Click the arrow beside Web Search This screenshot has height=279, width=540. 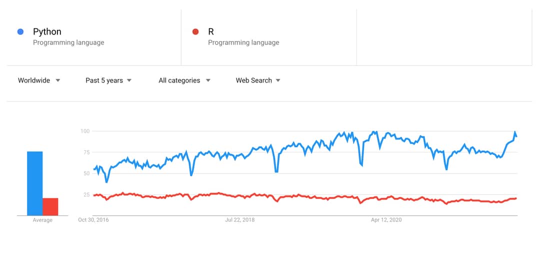click(x=278, y=80)
